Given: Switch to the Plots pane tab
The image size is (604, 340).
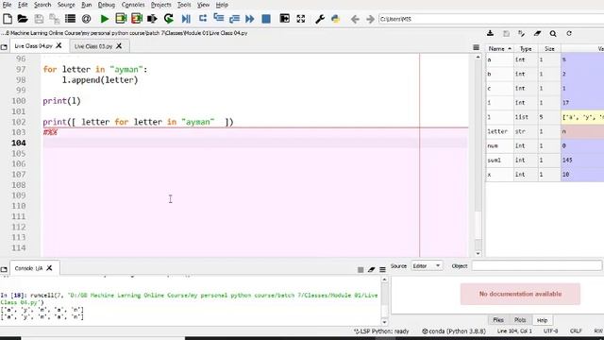Looking at the screenshot, I should (x=520, y=320).
